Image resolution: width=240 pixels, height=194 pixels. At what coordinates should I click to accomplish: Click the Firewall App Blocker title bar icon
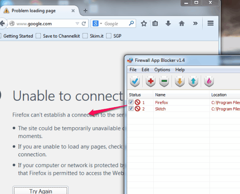click(130, 60)
